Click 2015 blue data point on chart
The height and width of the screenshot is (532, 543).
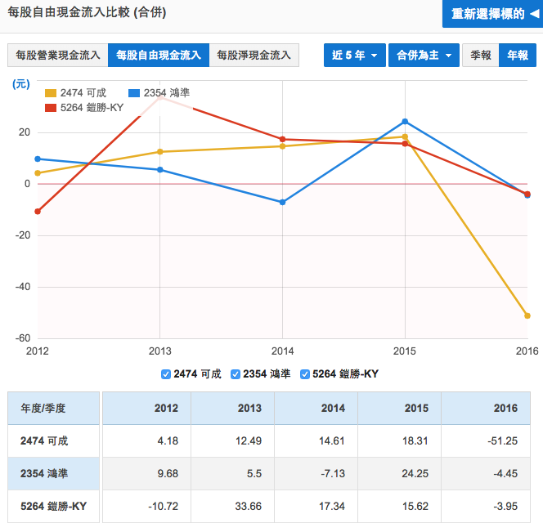click(405, 122)
